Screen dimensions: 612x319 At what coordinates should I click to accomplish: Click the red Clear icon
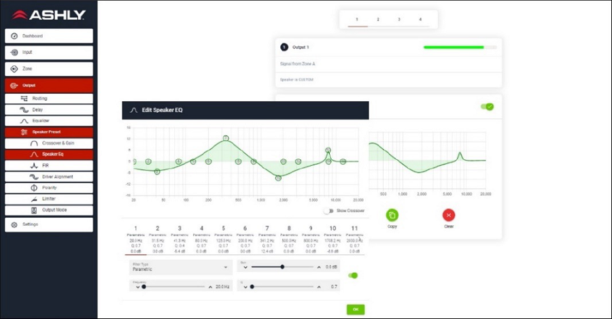[448, 216]
